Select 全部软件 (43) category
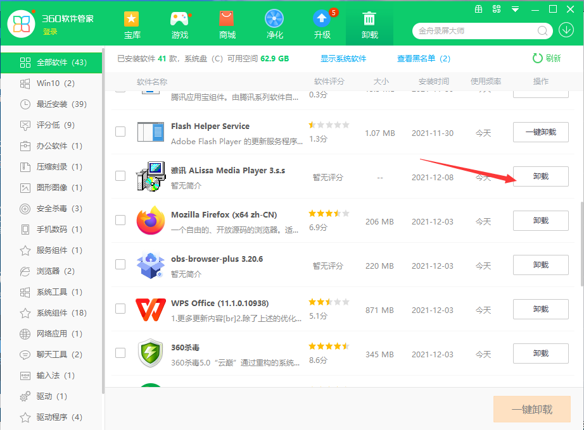This screenshot has height=430, width=584. click(x=51, y=63)
